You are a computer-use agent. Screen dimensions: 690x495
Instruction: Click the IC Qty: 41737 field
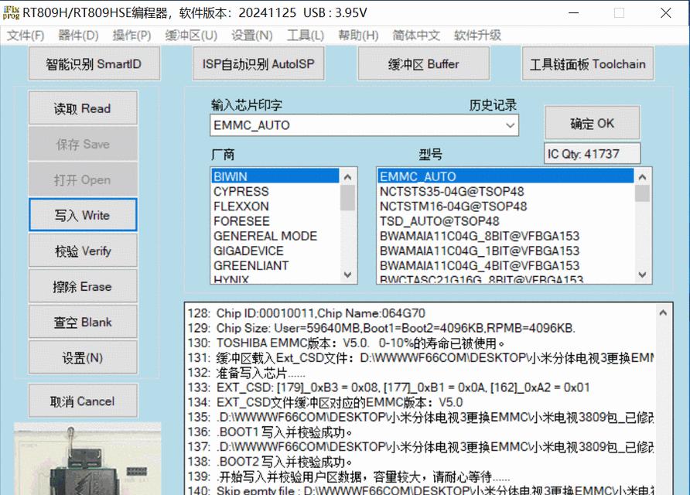point(593,154)
